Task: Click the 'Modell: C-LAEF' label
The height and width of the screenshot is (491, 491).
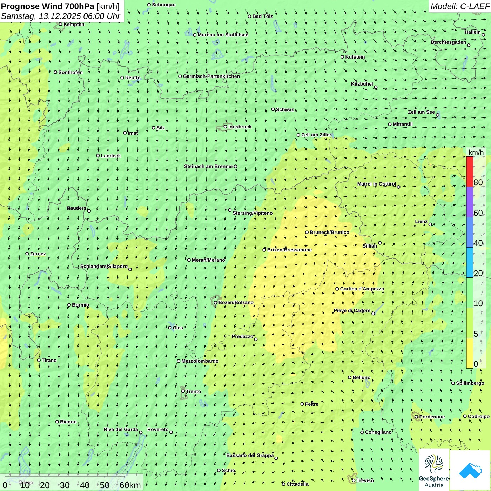Action: pos(460,6)
